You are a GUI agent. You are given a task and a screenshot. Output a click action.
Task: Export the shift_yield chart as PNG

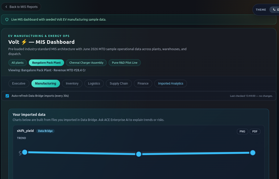242,131
